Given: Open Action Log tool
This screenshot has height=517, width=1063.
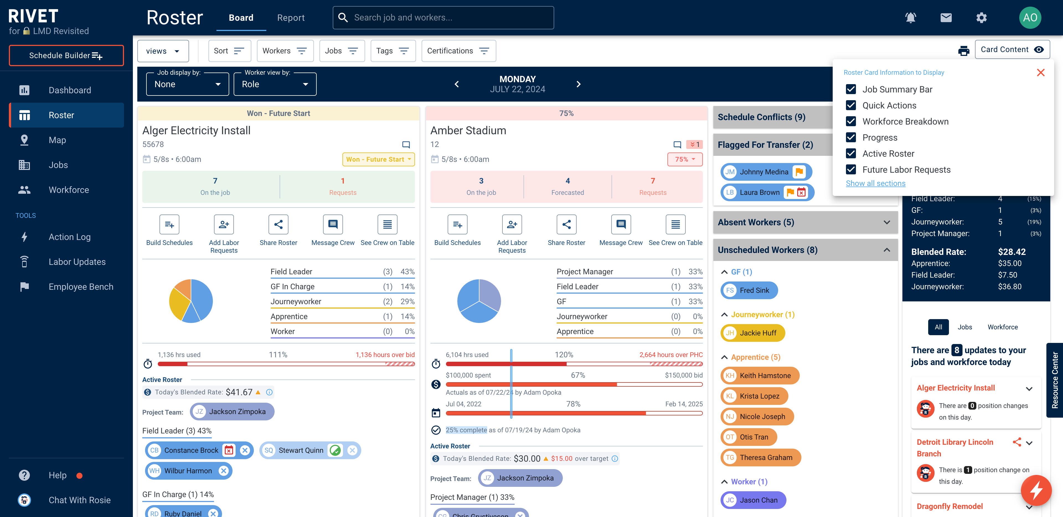Looking at the screenshot, I should point(66,237).
